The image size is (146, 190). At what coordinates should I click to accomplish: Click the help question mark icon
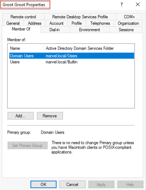pos(122,5)
